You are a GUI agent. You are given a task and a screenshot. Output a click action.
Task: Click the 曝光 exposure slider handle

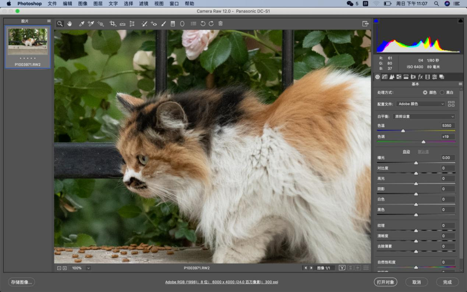pos(416,163)
